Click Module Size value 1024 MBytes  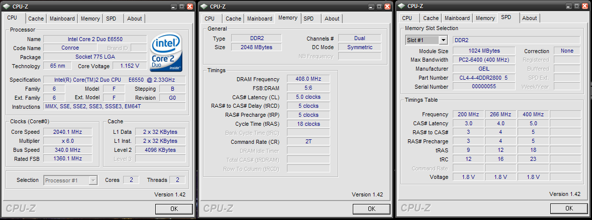[x=484, y=51]
